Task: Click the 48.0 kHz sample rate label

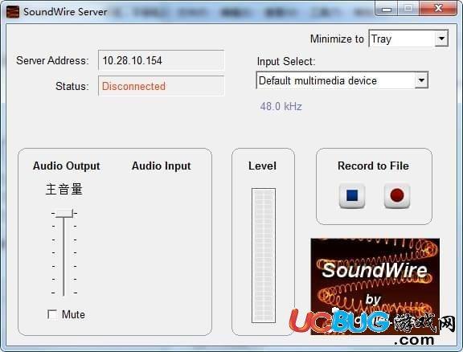Action: pos(281,106)
